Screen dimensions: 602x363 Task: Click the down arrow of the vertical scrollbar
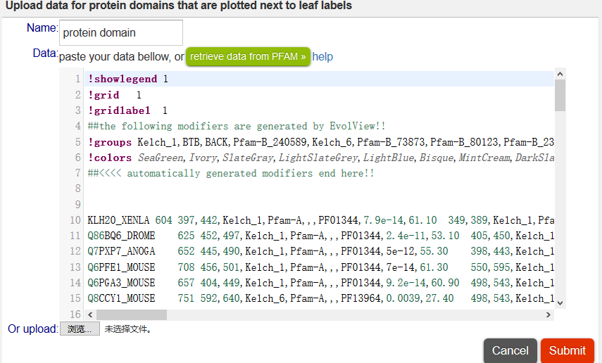tap(560, 302)
